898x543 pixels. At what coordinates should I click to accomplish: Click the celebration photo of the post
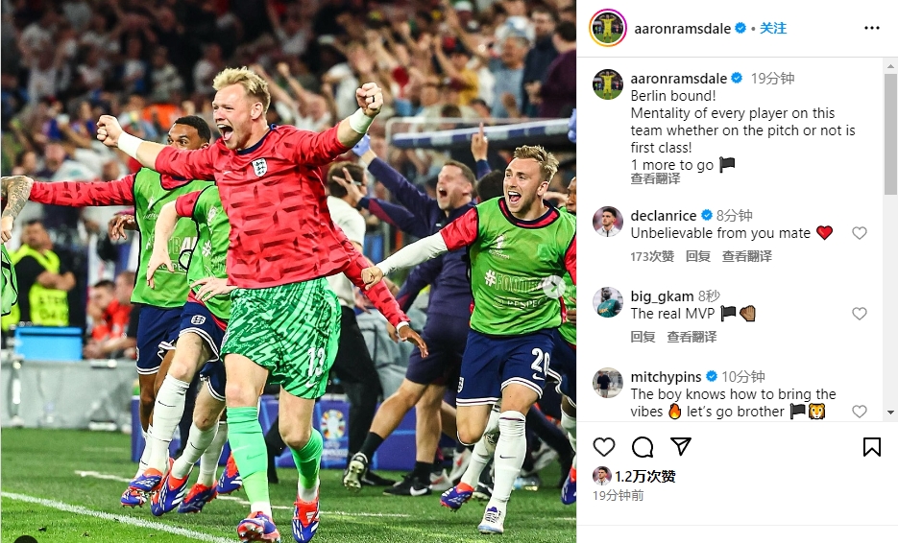(288, 271)
